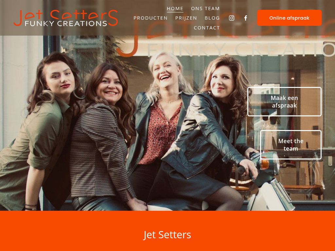Click the Jet Setters heading text
The width and height of the screenshot is (335, 251).
coord(167,235)
